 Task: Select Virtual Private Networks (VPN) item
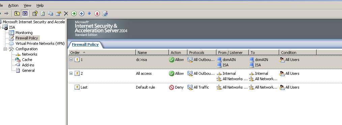tap(40, 43)
